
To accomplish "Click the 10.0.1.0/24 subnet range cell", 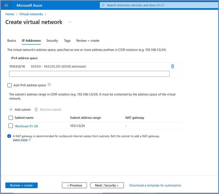I will pyautogui.click(x=77, y=126).
